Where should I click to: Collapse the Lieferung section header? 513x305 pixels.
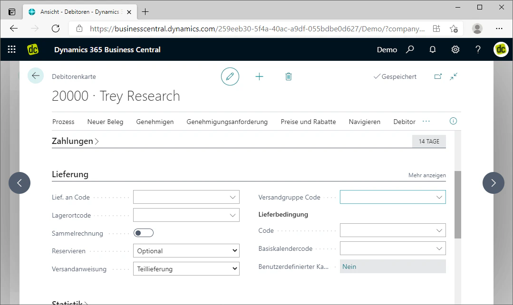tap(70, 174)
